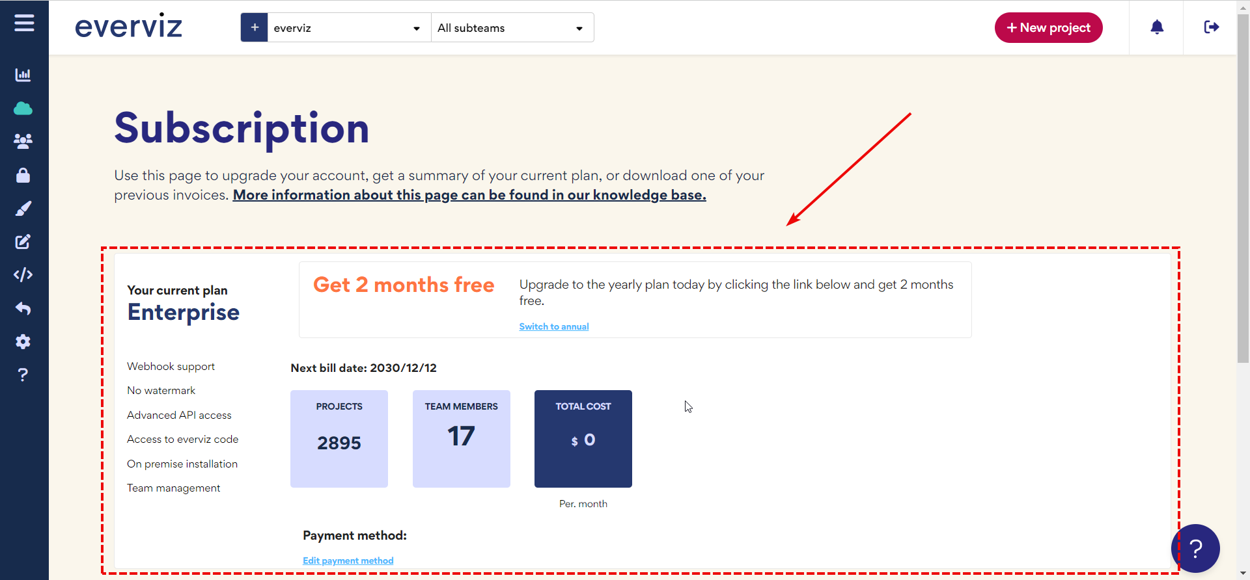Image resolution: width=1250 pixels, height=580 pixels.
Task: Open the padlock icon in sidebar
Action: [x=23, y=175]
